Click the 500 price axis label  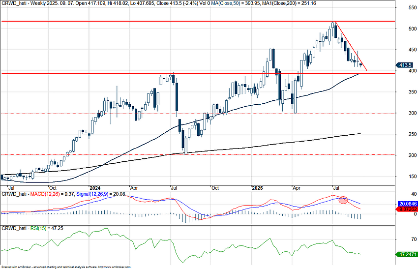[x=413, y=29]
